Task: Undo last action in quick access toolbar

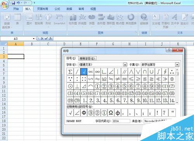Action: pos(18,3)
